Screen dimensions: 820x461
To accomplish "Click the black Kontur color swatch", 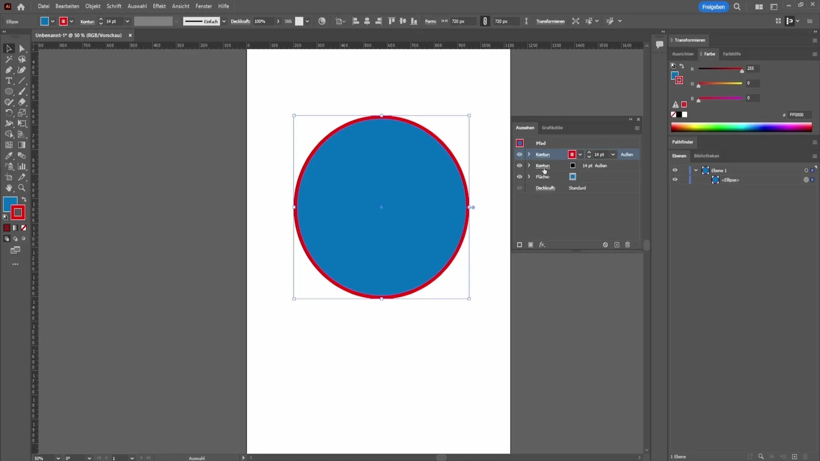I will (x=573, y=166).
